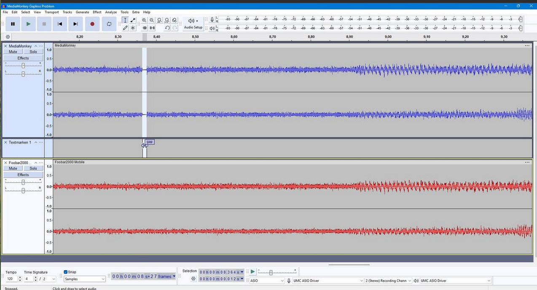537x290 pixels.
Task: Click the Zoom In magnifier icon
Action: point(144,20)
